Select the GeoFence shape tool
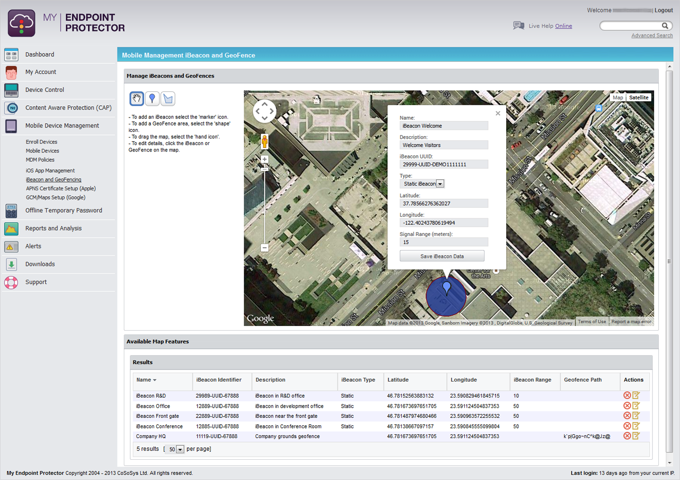The width and height of the screenshot is (680, 480). coord(168,98)
